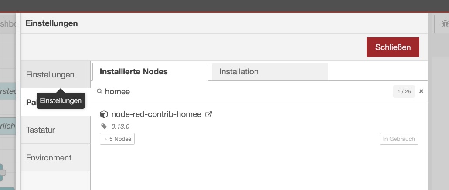Click the Schließen button
449x190 pixels.
393,47
